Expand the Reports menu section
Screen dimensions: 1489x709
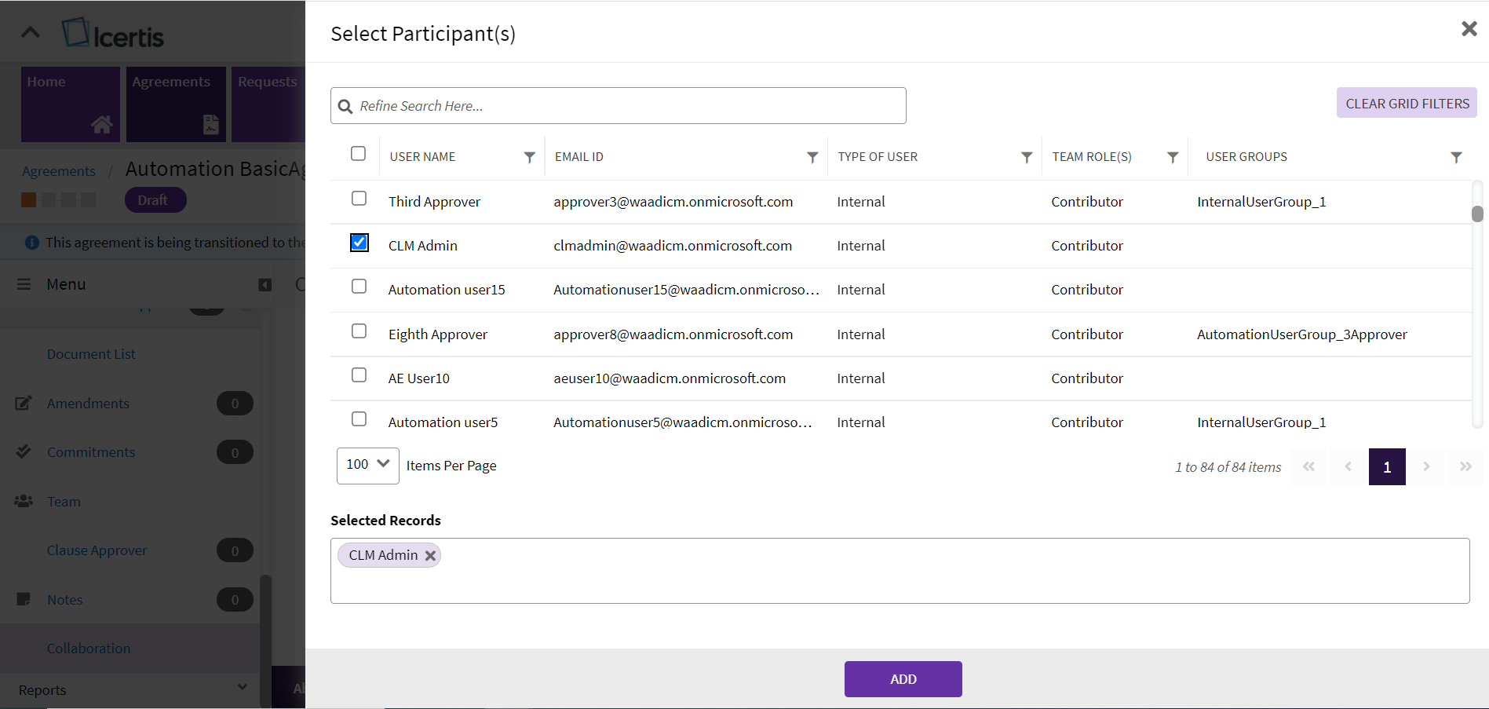pyautogui.click(x=242, y=688)
